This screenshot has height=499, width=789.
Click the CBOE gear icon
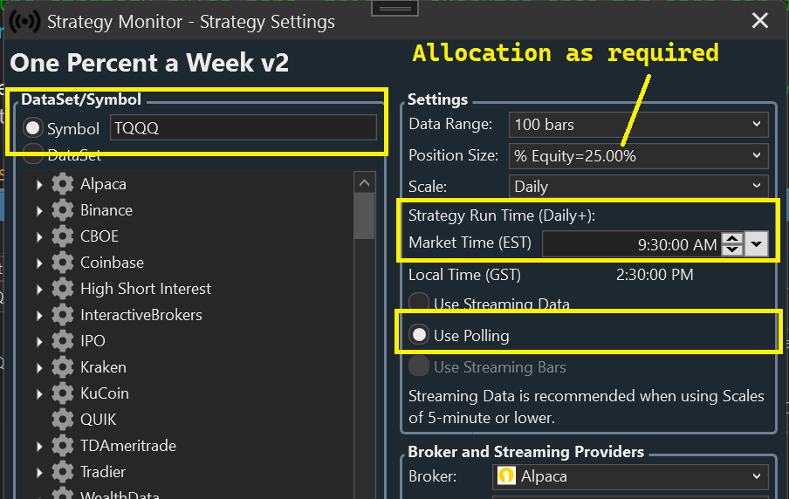tap(62, 236)
